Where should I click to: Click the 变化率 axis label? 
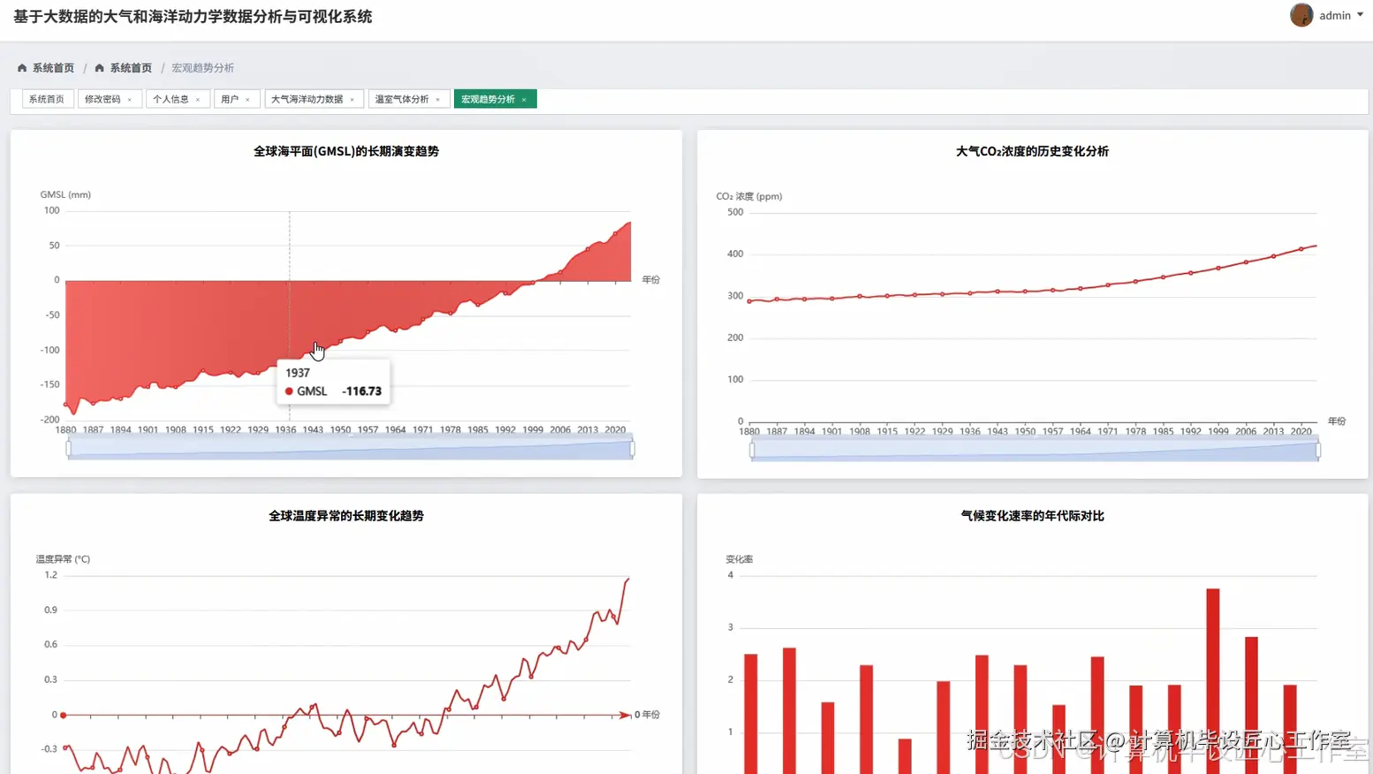tap(740, 559)
